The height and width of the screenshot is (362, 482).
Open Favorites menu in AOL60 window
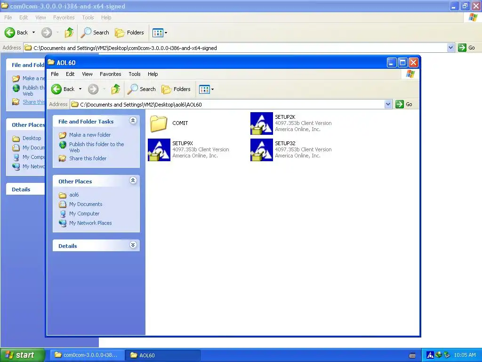coord(110,74)
